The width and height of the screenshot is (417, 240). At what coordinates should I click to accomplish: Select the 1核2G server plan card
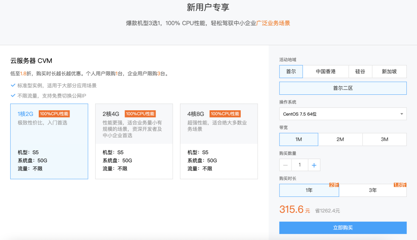(49, 142)
